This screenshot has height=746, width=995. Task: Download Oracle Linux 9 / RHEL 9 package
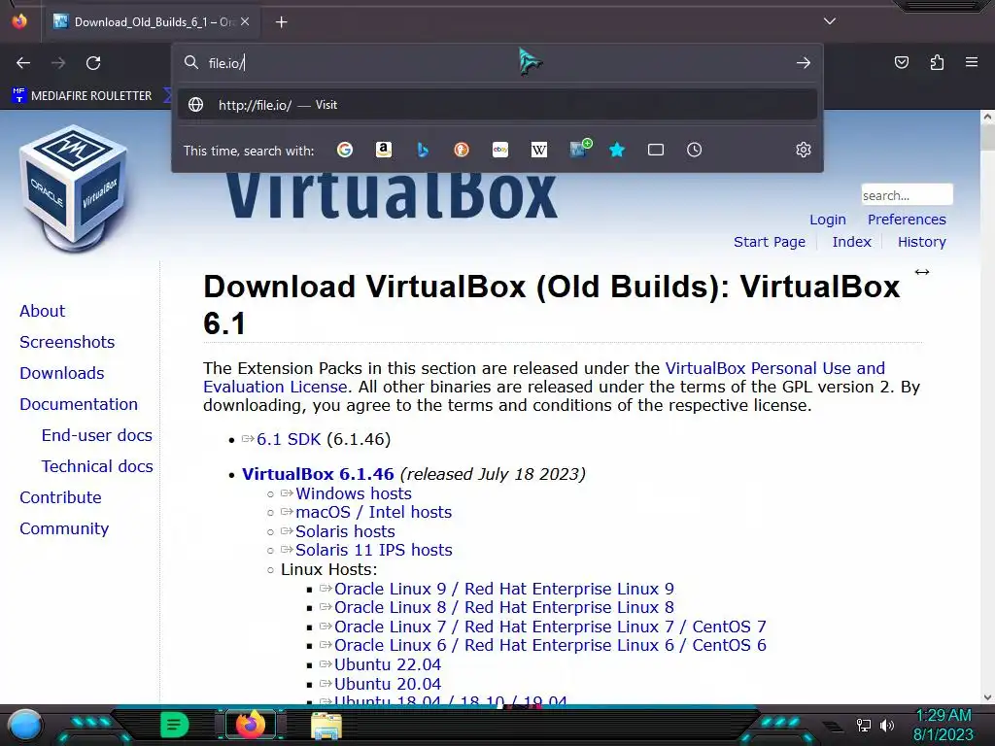pyautogui.click(x=504, y=589)
